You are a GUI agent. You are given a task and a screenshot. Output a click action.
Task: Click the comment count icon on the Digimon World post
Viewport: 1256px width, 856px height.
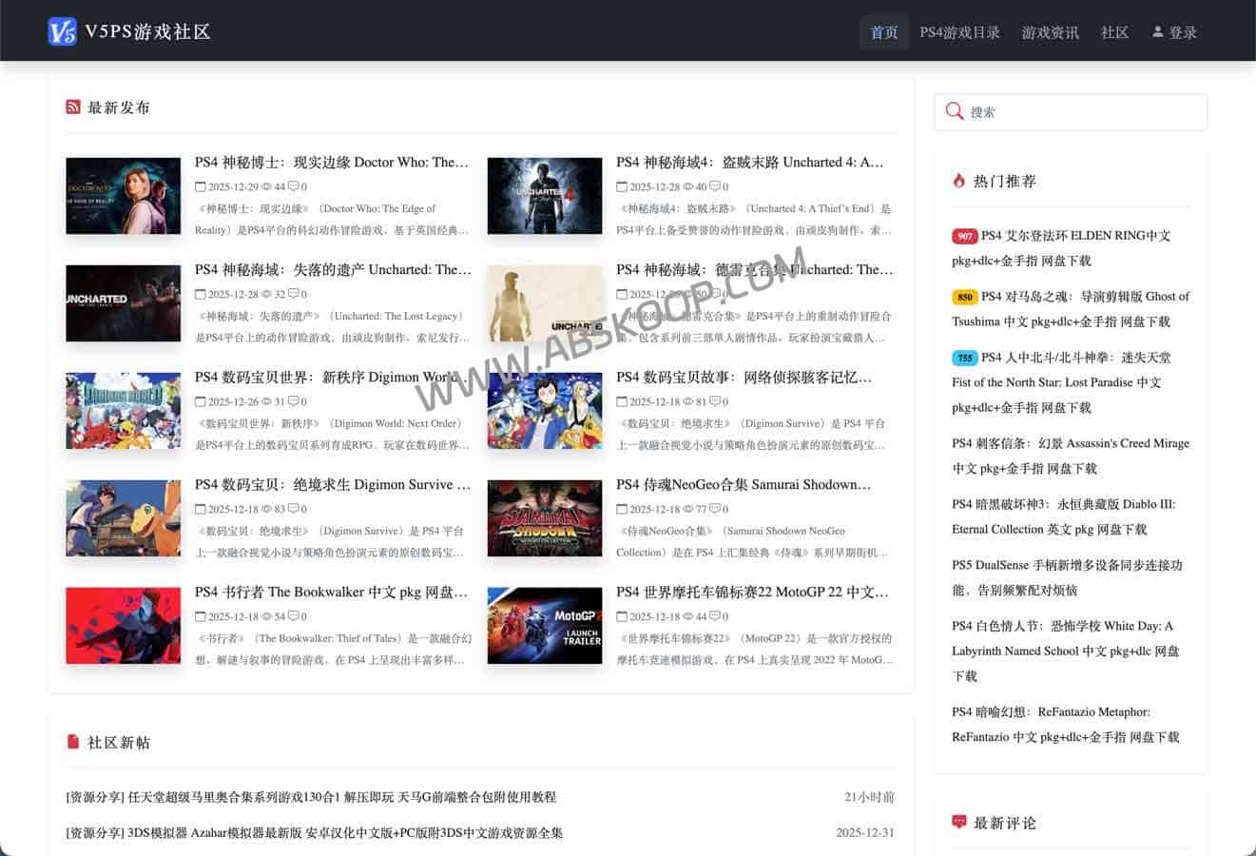295,401
